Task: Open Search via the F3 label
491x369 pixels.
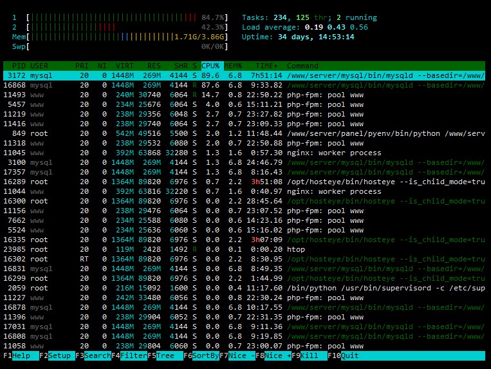Action: click(93, 356)
